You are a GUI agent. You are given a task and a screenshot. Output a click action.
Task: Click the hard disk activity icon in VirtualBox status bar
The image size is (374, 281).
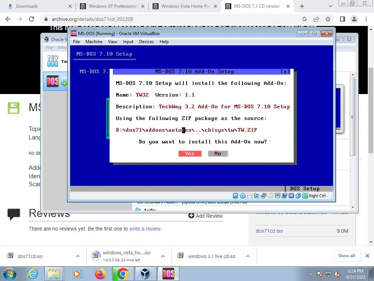pyautogui.click(x=236, y=196)
